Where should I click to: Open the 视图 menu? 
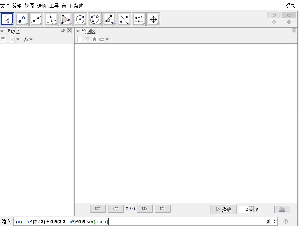coord(29,6)
